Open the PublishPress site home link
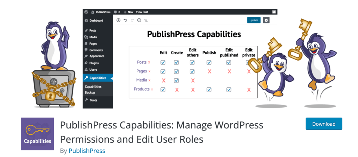The image size is (358, 157). pos(101,12)
